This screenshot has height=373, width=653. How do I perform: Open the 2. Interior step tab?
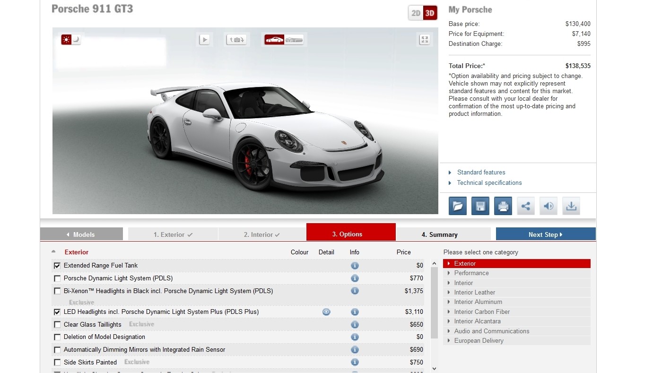tap(262, 234)
